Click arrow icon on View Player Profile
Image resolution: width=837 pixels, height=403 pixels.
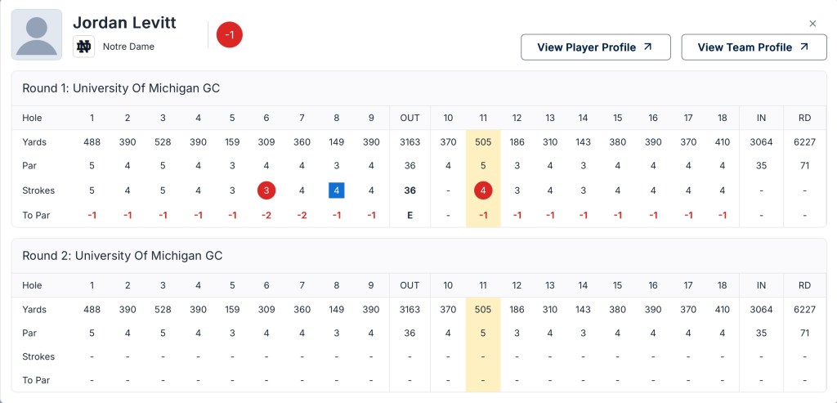coord(648,47)
